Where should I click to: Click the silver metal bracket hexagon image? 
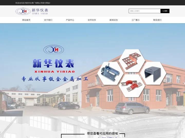[110, 73]
